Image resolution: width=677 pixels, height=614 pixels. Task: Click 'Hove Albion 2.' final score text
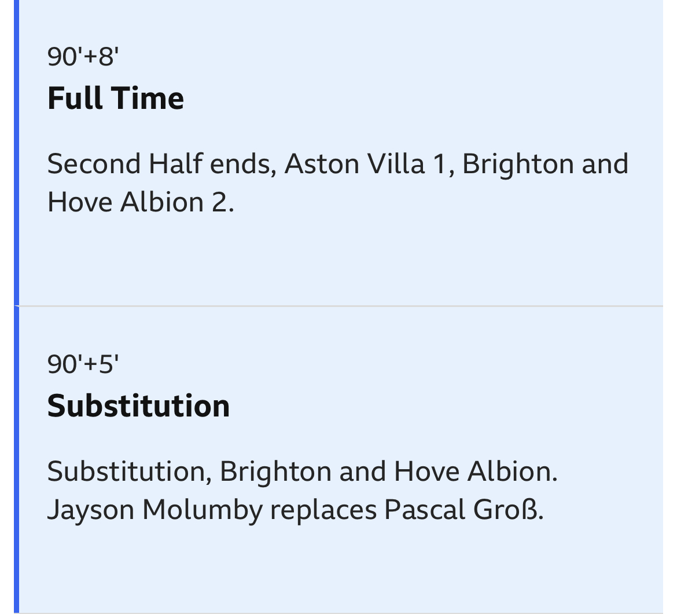[x=141, y=202]
